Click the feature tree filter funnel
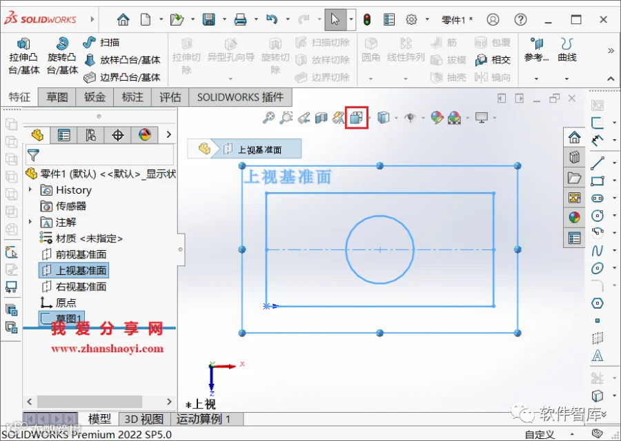 coord(33,155)
